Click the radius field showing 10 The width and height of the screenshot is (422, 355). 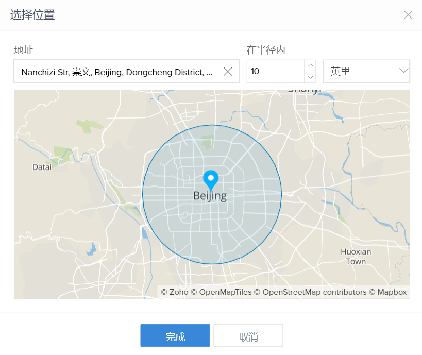[x=276, y=71]
